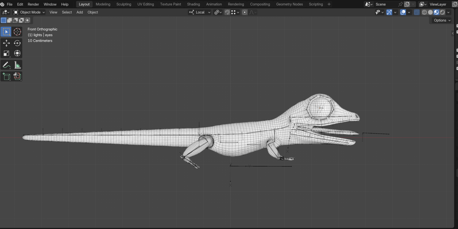Open the Add menu in viewport header
Screen dimensions: 458x229
coord(79,12)
